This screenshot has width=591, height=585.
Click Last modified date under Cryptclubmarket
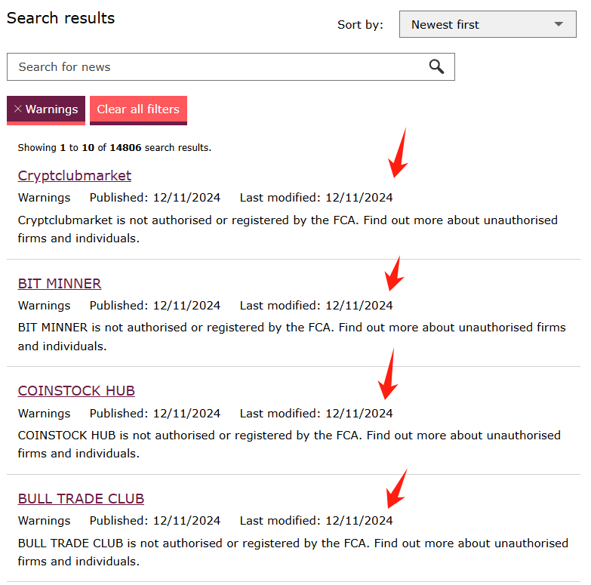point(316,198)
